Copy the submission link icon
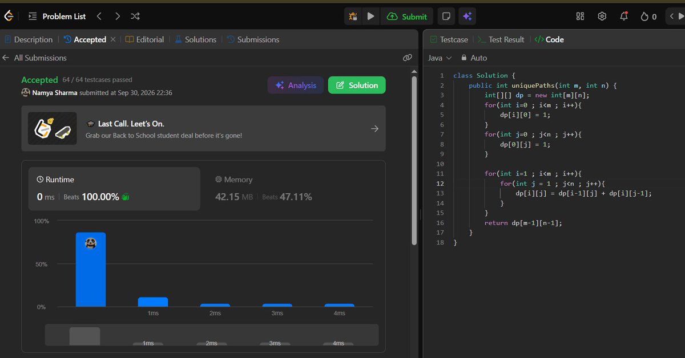Image resolution: width=685 pixels, height=358 pixels. (x=408, y=58)
